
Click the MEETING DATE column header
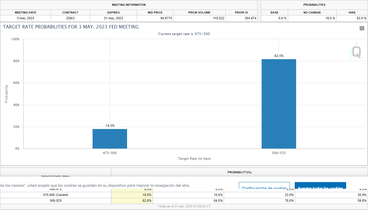click(25, 13)
